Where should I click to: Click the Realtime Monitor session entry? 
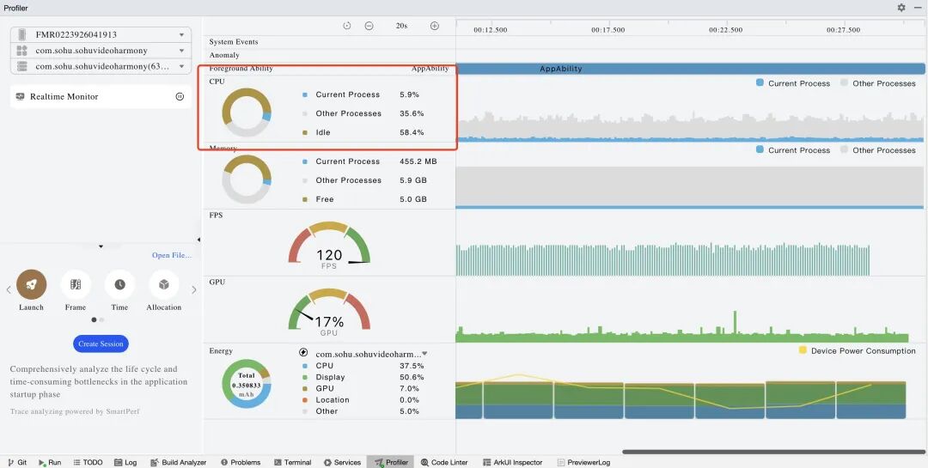101,96
